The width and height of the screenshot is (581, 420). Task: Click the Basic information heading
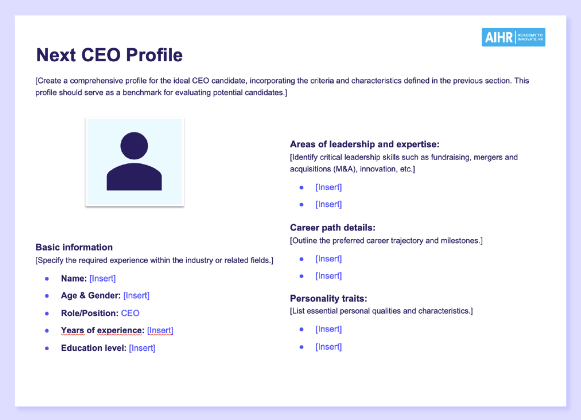click(x=74, y=247)
